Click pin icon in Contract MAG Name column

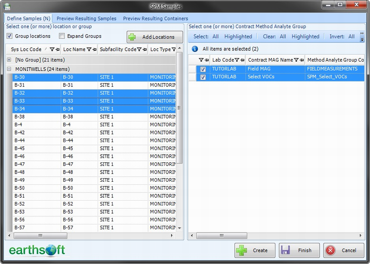pos(302,60)
